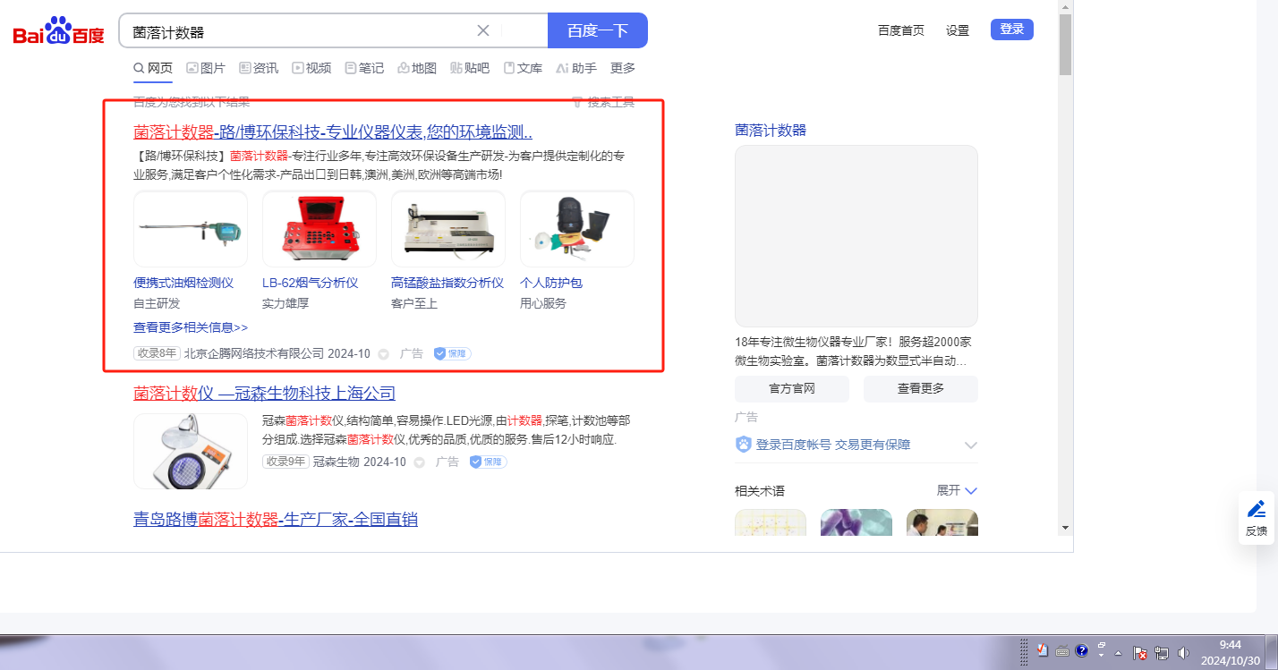Image resolution: width=1278 pixels, height=670 pixels.
Task: Expand the 登录百度帐号 交易更有保障 chevron
Action: [x=971, y=445]
